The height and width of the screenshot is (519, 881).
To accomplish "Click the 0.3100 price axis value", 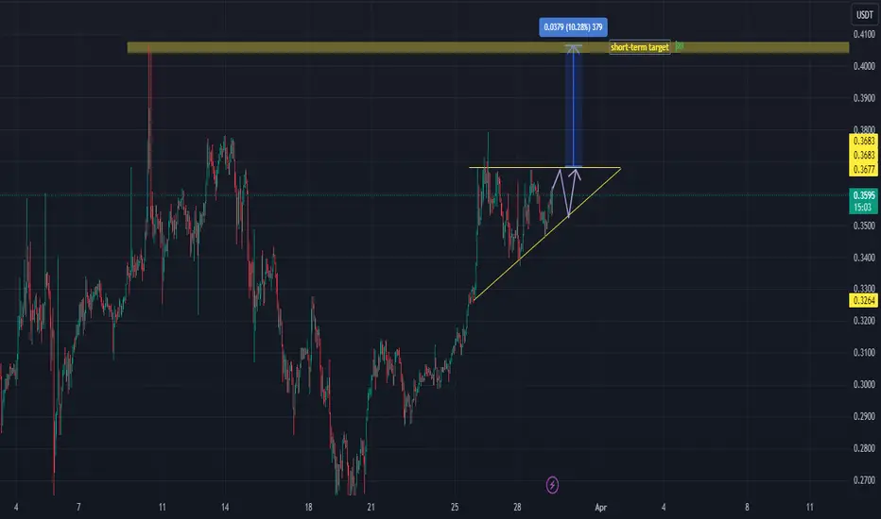I will (x=864, y=353).
